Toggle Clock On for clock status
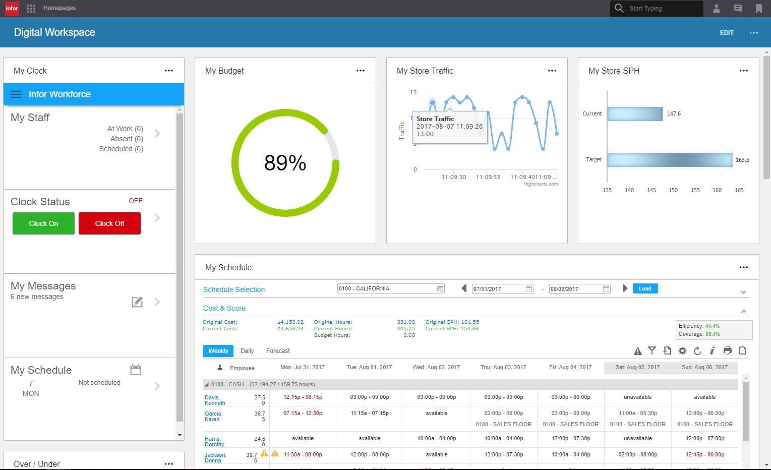 (x=43, y=223)
